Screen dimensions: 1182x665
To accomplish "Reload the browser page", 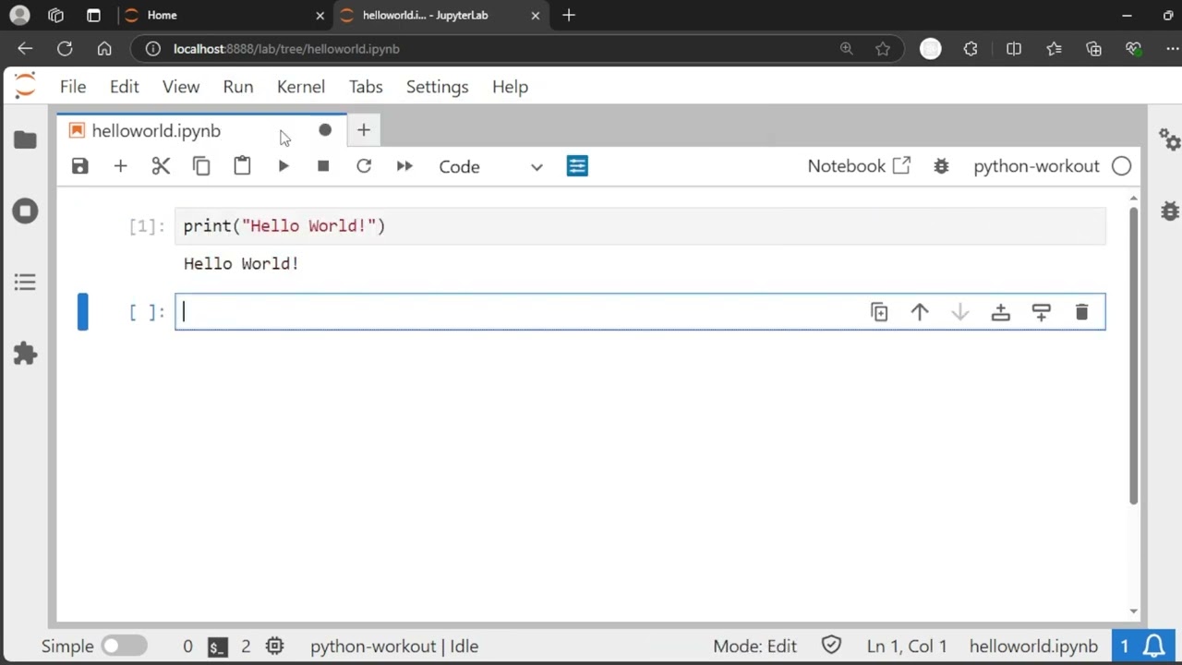I will pyautogui.click(x=65, y=49).
